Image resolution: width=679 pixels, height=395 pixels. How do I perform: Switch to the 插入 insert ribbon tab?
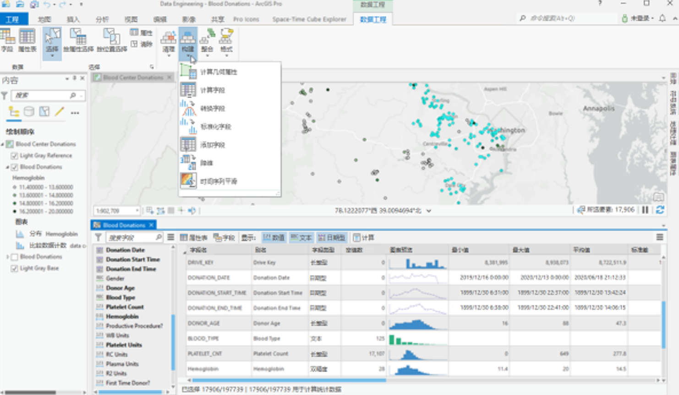point(73,19)
